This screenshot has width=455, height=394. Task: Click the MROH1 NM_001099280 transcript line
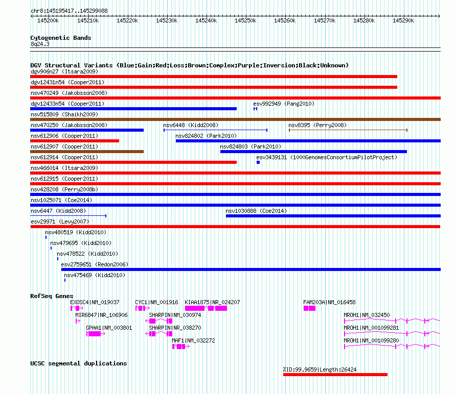coord(392,347)
